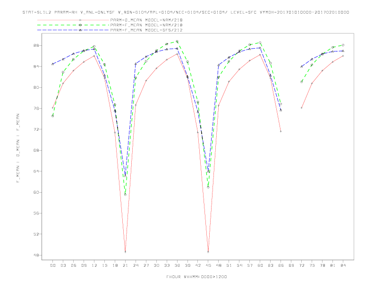Click the x-axis forecast hour label 72
Viewport: 374px width, 289px height.
pyautogui.click(x=302, y=265)
